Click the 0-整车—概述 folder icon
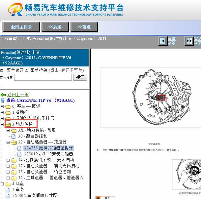The width and height of the screenshot is (201, 199). 8,106
